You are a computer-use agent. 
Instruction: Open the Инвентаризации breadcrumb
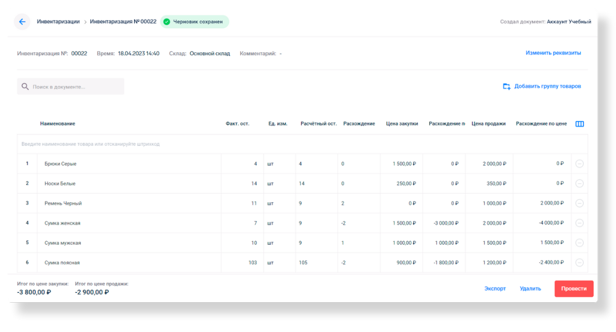[58, 22]
